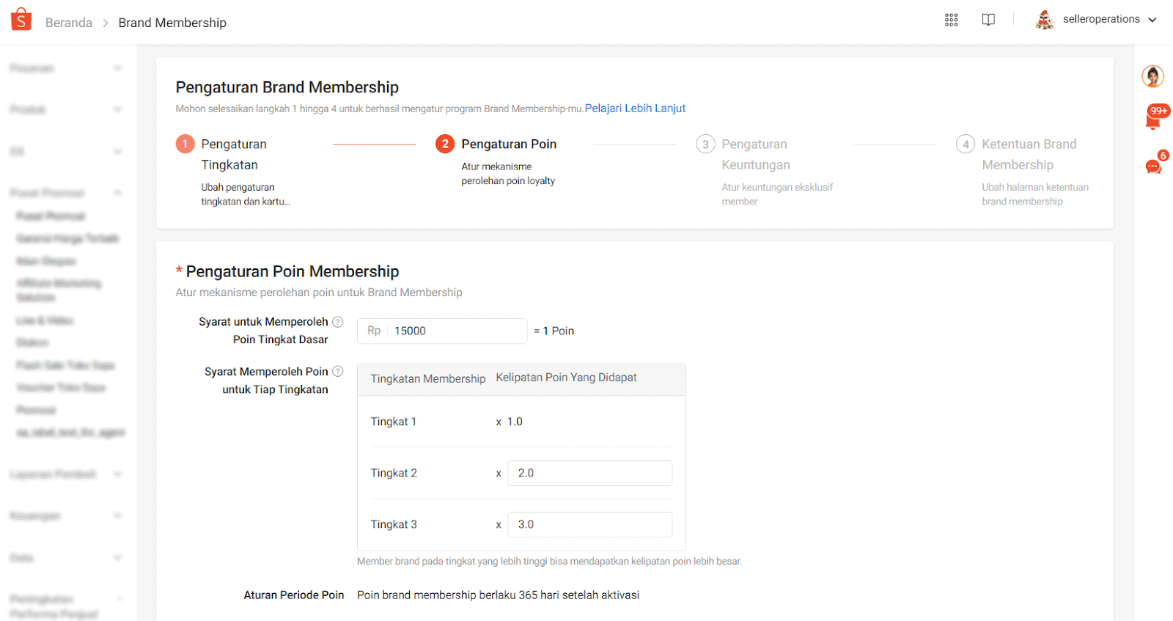Click the 'berlaku 365 hari setelah aktivasi' text
1173x621 pixels.
click(x=559, y=595)
